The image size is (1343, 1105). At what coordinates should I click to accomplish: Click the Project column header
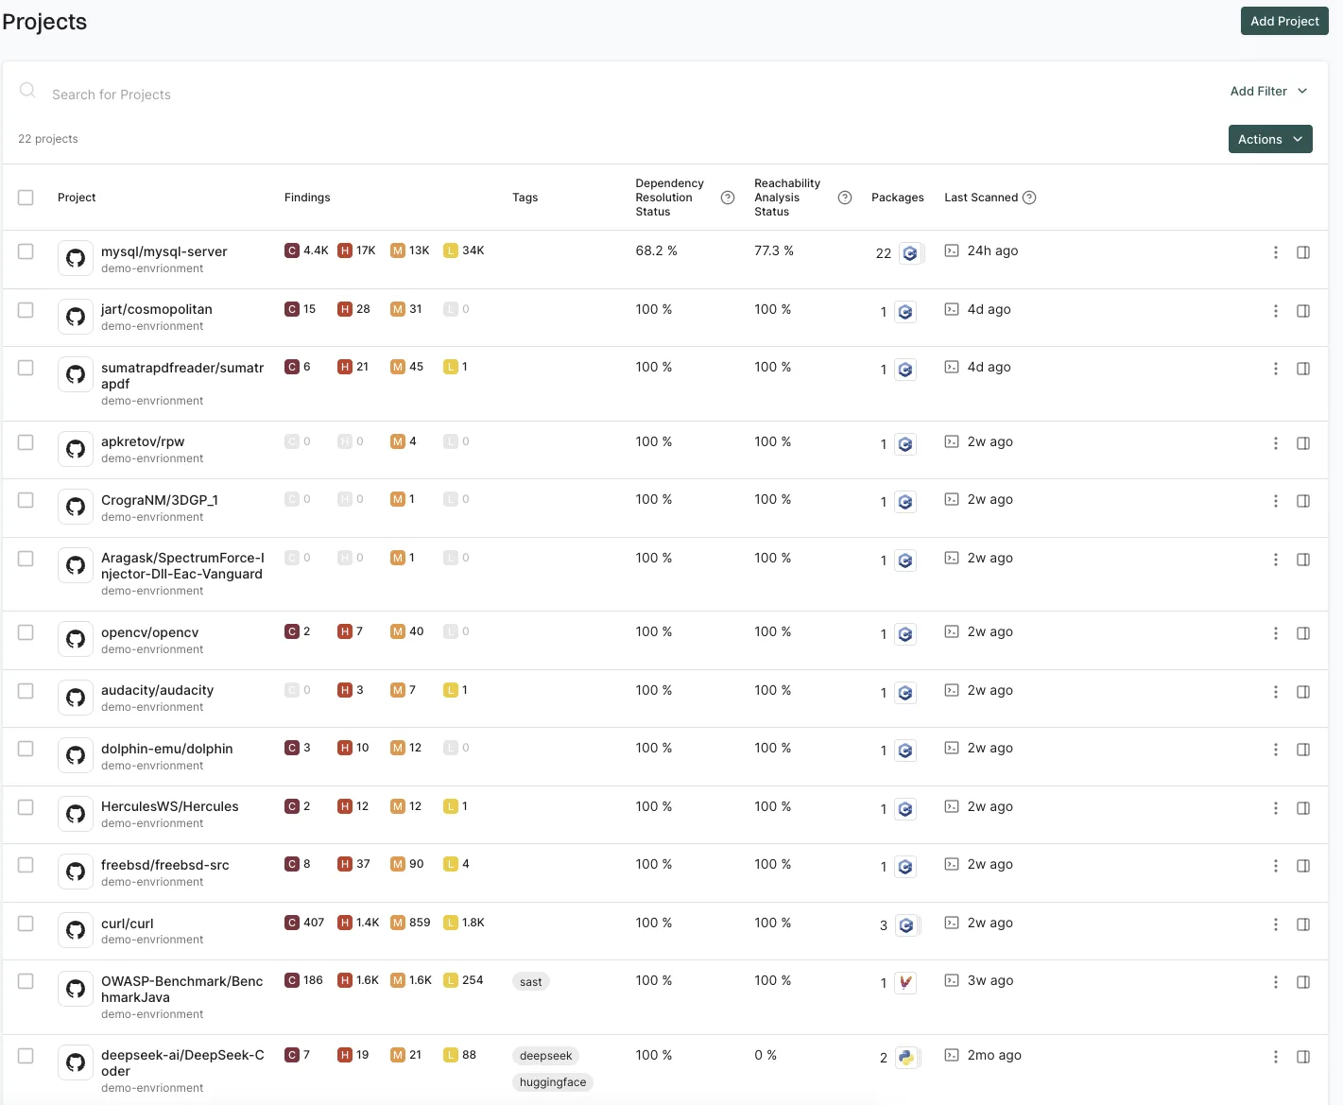coord(76,197)
